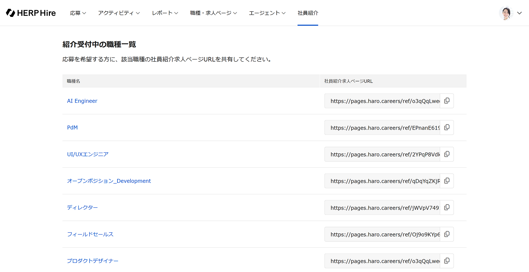Viewport: 529px width, 272px height.
Task: Click the HERP Hire logo
Action: click(31, 13)
